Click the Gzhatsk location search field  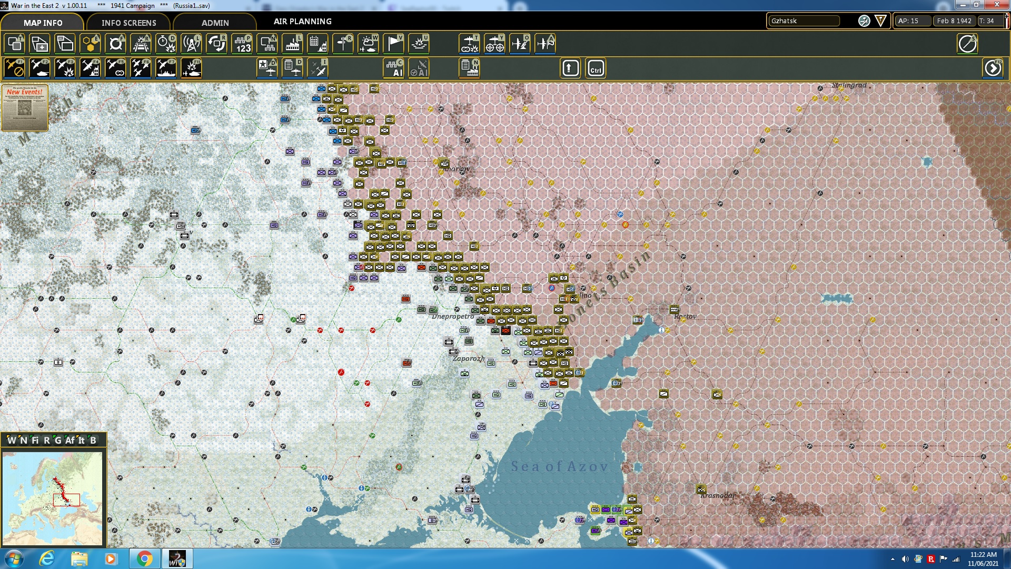pos(804,21)
